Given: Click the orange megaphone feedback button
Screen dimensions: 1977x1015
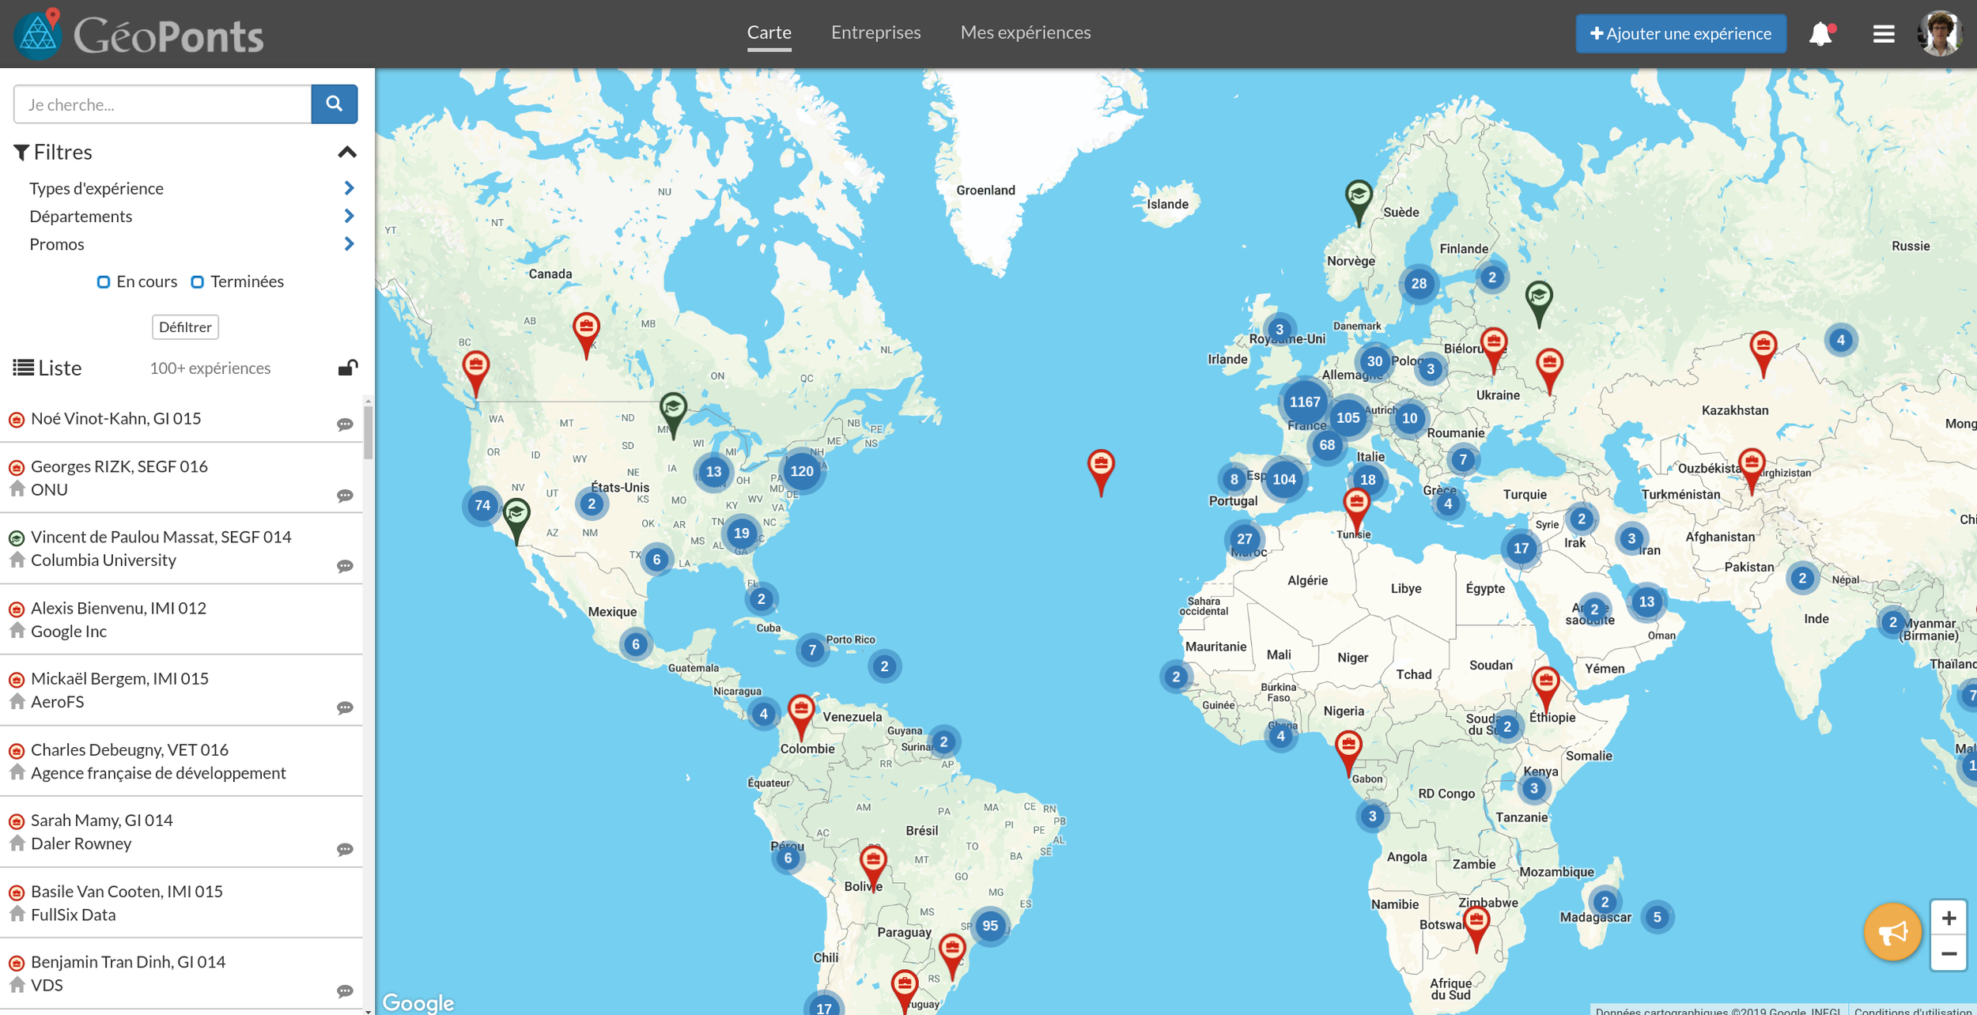Looking at the screenshot, I should click(1892, 933).
